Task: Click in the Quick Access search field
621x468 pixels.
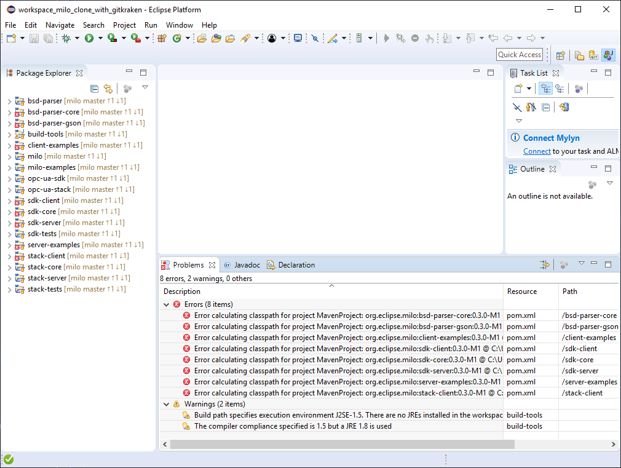Action: click(x=520, y=55)
